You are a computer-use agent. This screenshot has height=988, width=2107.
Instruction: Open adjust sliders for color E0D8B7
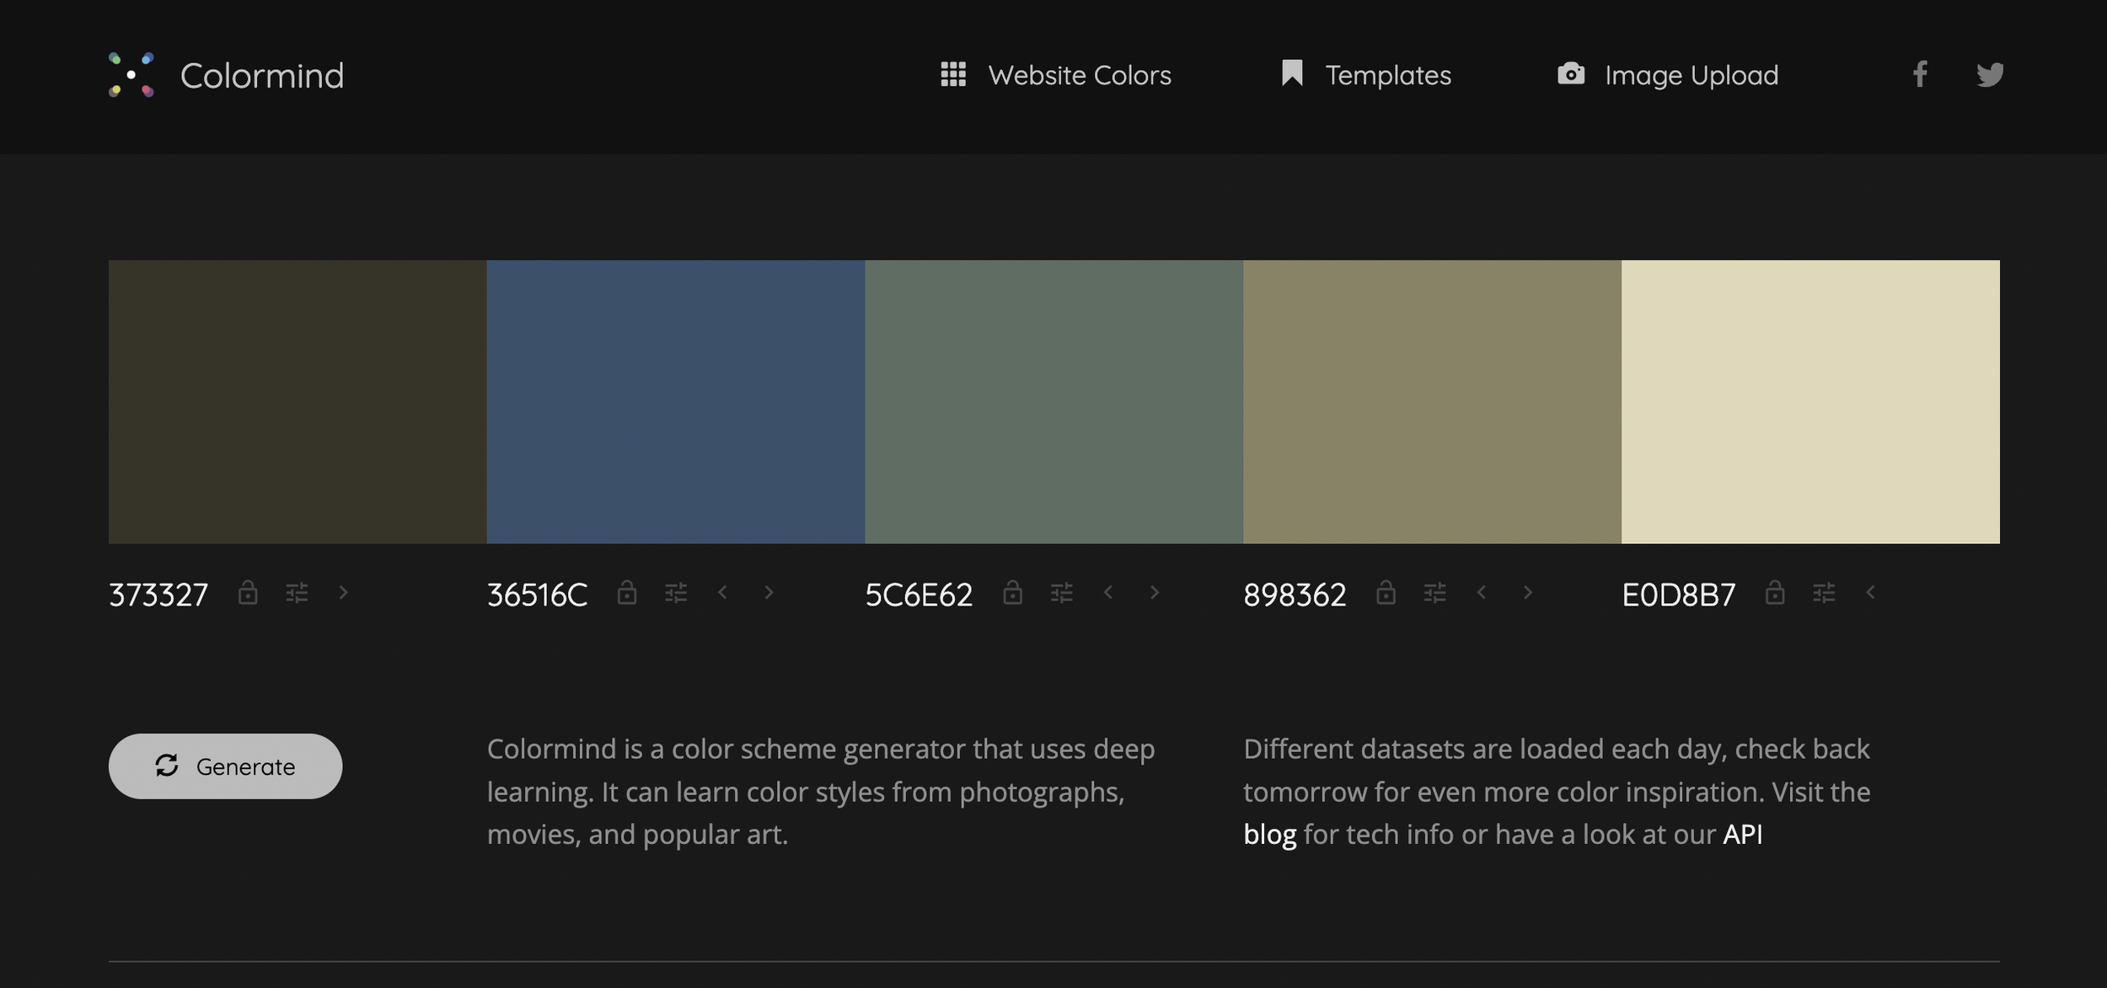pos(1824,593)
